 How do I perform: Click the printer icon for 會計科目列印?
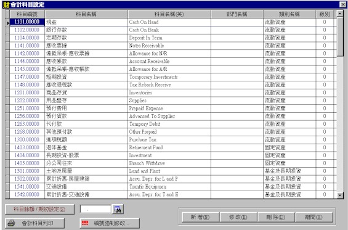(x=11, y=223)
